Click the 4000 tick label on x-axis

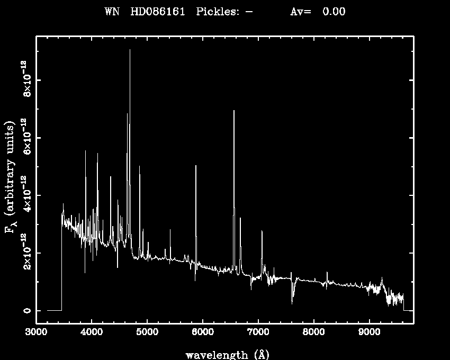click(92, 333)
